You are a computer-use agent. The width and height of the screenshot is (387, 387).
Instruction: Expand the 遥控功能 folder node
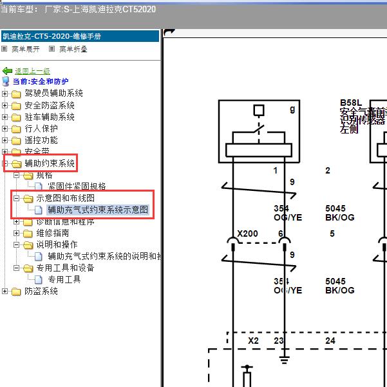pyautogui.click(x=5, y=140)
